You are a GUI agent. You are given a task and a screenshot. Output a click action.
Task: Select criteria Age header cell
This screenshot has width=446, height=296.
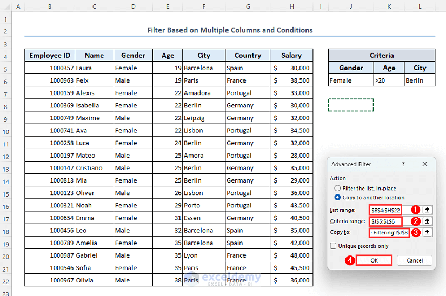(389, 68)
